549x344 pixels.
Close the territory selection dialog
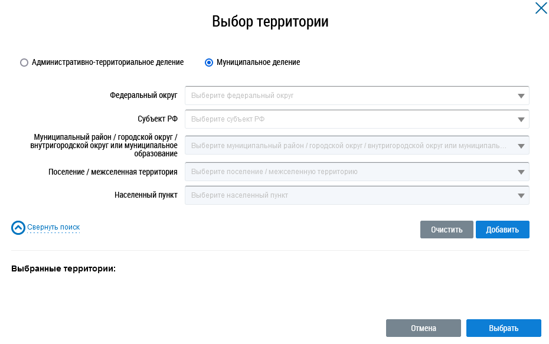point(541,8)
